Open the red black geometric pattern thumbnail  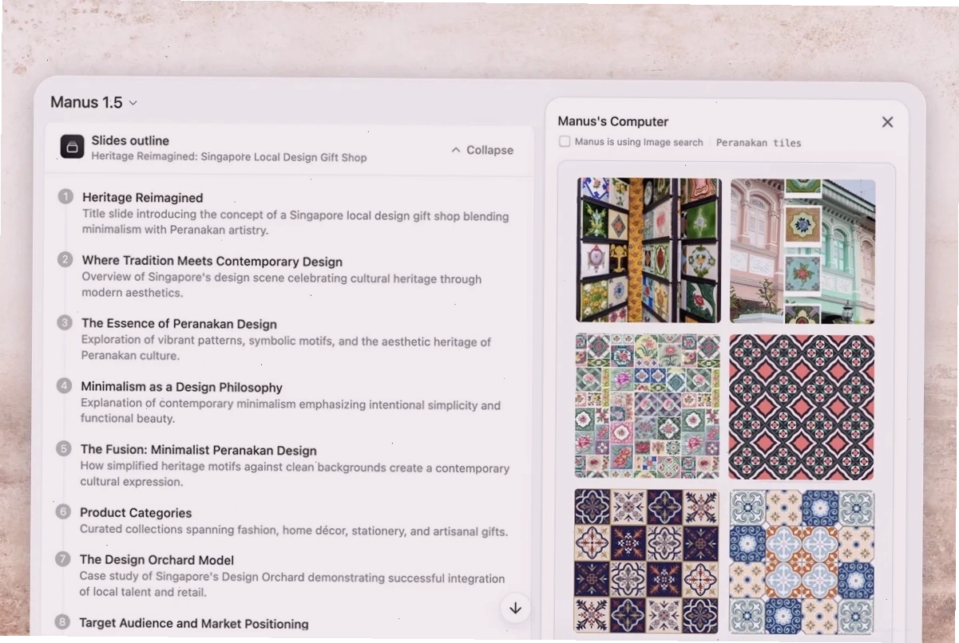802,407
